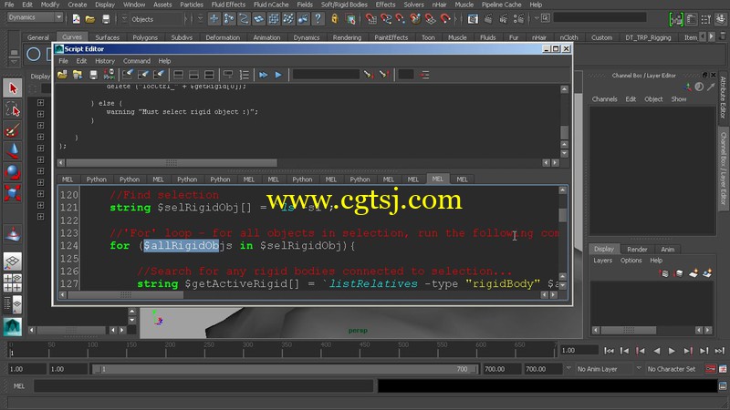Click the four-view layout icon

pyautogui.click(x=13, y=282)
